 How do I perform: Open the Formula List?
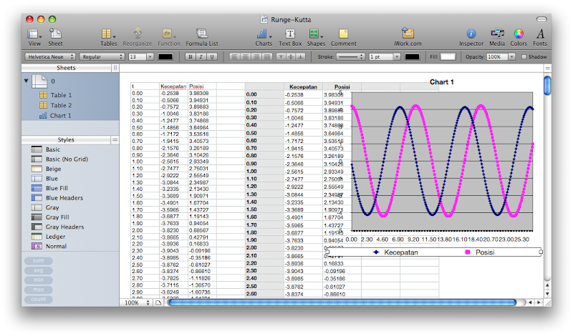click(x=202, y=34)
